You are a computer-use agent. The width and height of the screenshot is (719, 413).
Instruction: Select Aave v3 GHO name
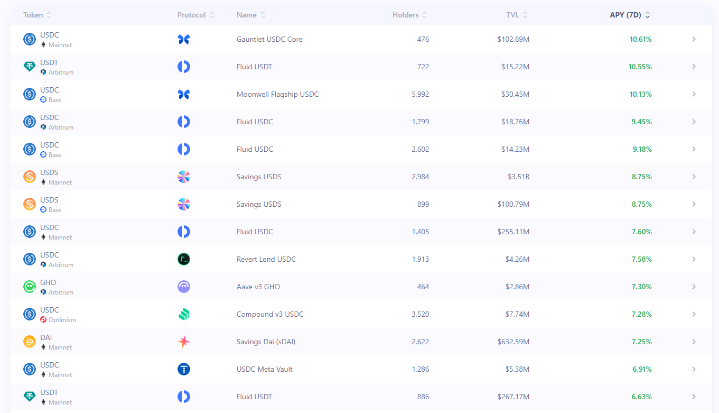[258, 287]
